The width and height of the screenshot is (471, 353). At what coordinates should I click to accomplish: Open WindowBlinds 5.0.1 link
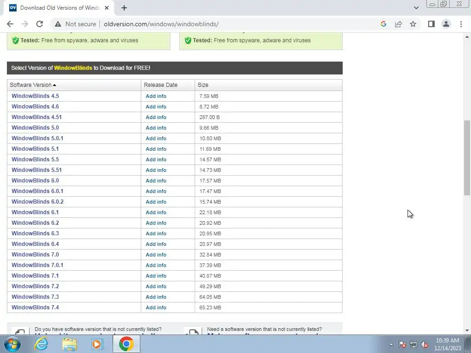pos(37,138)
